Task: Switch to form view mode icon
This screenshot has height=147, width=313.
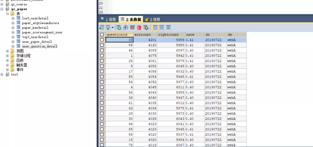Action: click(x=162, y=27)
